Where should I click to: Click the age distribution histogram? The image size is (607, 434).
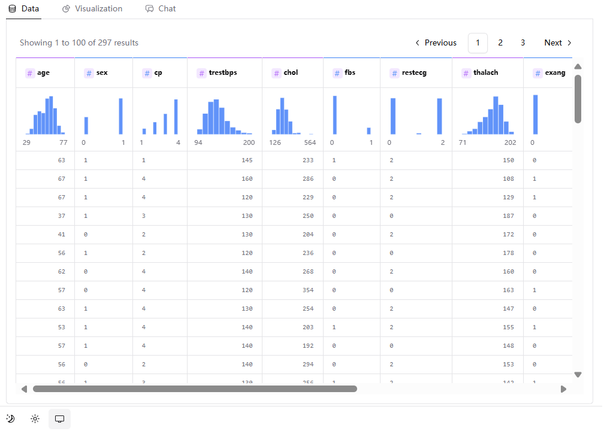pos(46,115)
